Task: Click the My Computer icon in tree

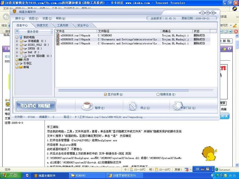Action: 21,37
